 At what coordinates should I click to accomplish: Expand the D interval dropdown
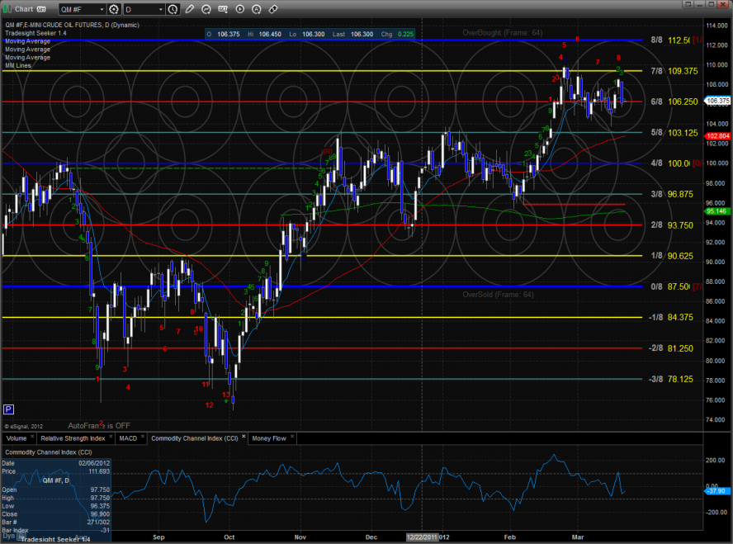pos(160,10)
